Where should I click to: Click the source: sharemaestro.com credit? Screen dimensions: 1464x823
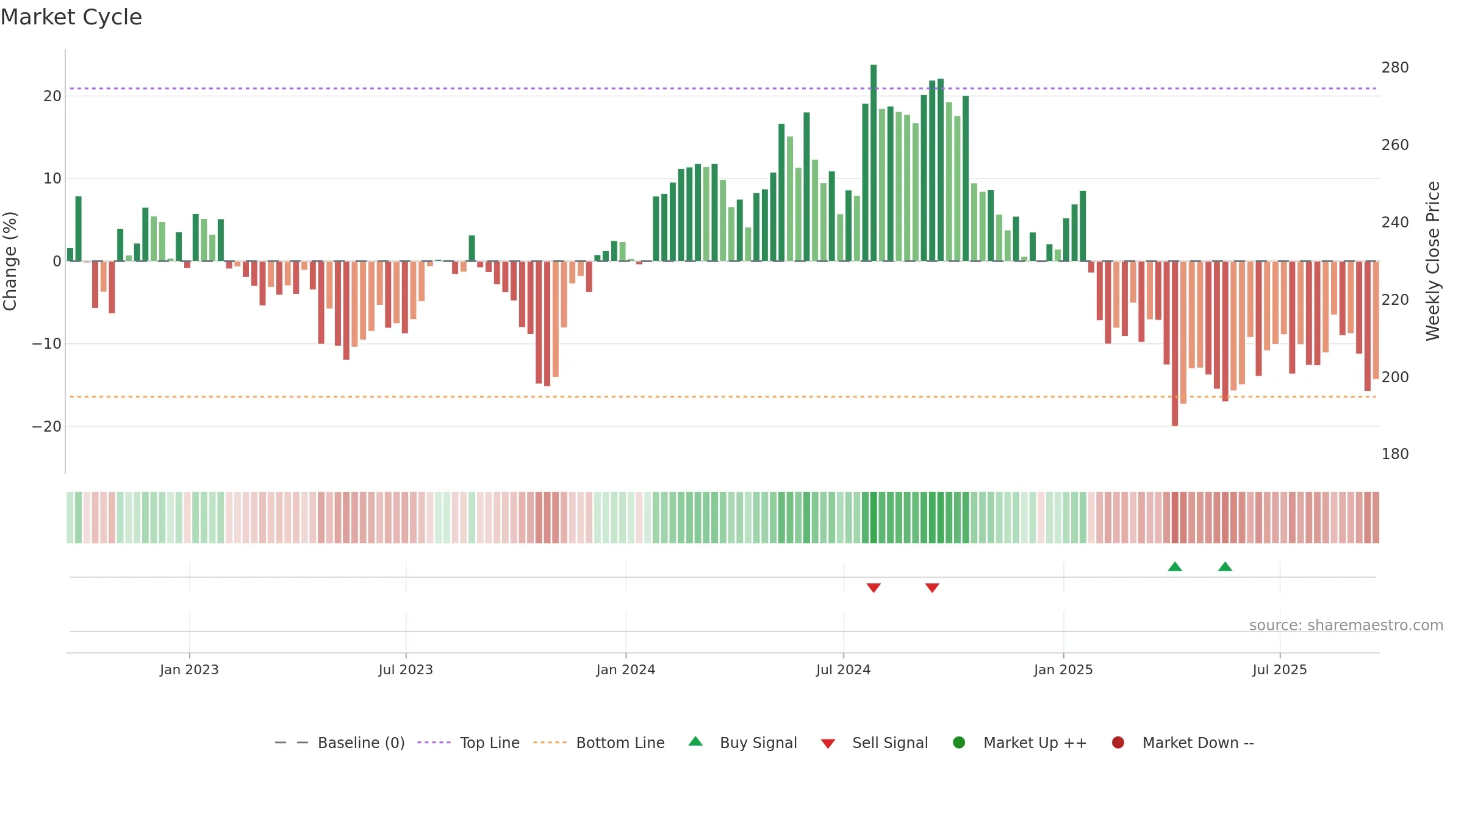[1346, 625]
